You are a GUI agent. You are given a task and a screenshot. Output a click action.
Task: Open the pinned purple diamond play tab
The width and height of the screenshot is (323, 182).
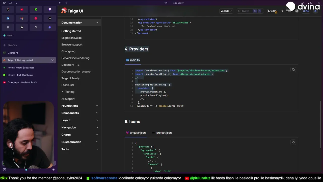click(x=50, y=27)
